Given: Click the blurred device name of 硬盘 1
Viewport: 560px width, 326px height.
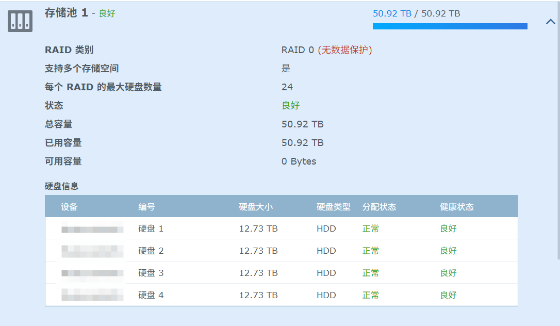Looking at the screenshot, I should click(92, 229).
